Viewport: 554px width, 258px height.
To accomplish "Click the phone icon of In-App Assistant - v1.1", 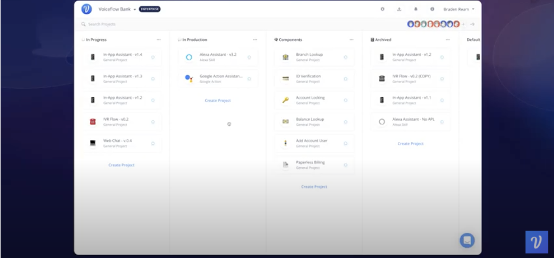I will click(381, 100).
